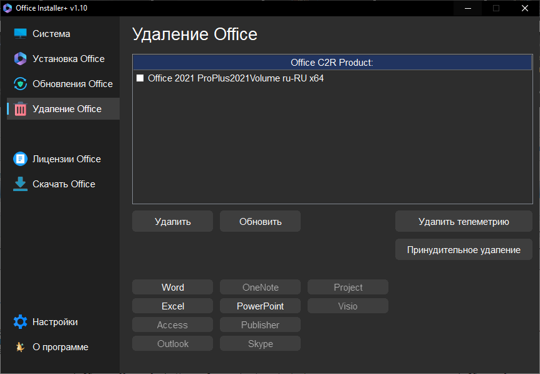Click the Office install icon in sidebar
Image resolution: width=540 pixels, height=374 pixels.
point(21,59)
